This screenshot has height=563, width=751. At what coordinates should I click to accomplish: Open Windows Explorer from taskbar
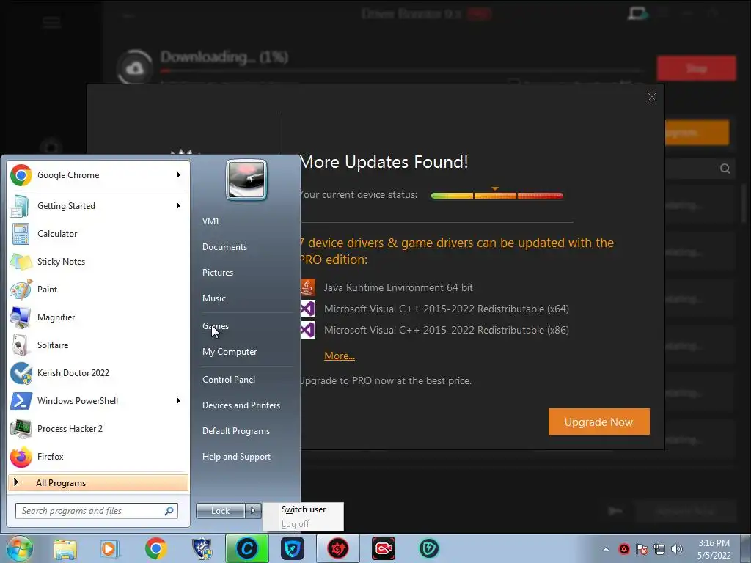(x=65, y=548)
